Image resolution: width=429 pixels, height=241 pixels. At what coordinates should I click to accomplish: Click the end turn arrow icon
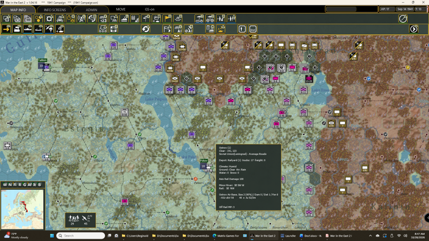(414, 29)
